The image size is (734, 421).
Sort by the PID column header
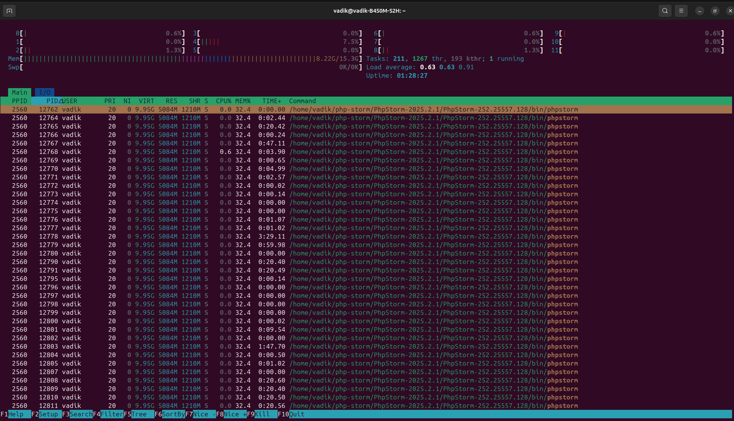(x=52, y=101)
